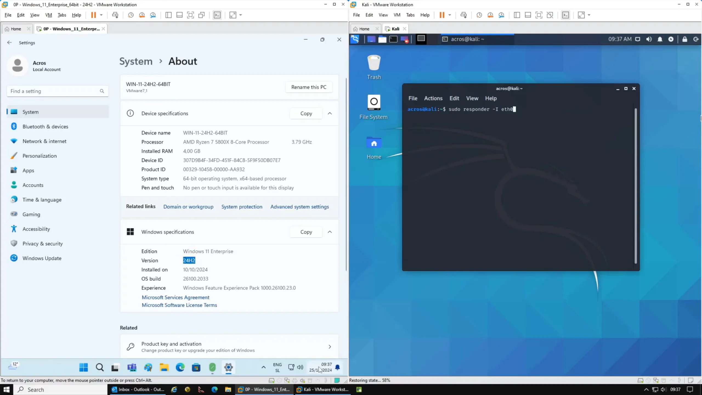Toggle library sidebar in Windows VM window
The width and height of the screenshot is (702, 395).
[168, 15]
